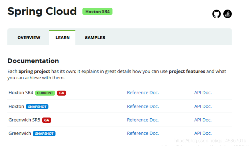Click the SNAPSHOT badge beside Greenwich
This screenshot has width=249, height=146.
[44, 134]
